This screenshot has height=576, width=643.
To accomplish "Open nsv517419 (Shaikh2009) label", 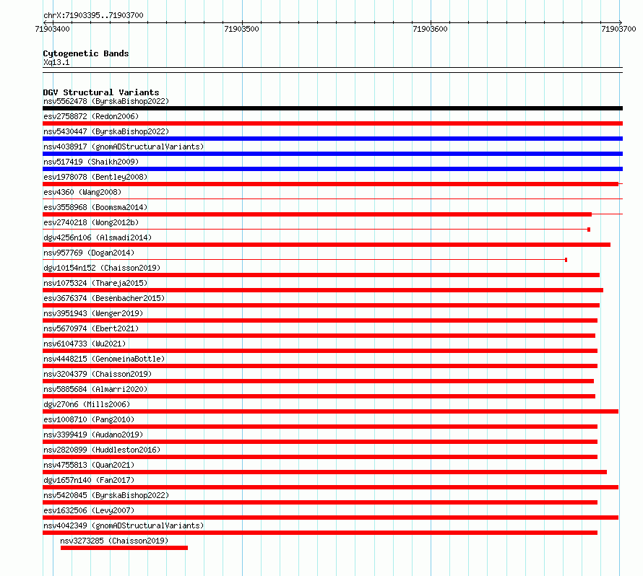I will [x=91, y=162].
